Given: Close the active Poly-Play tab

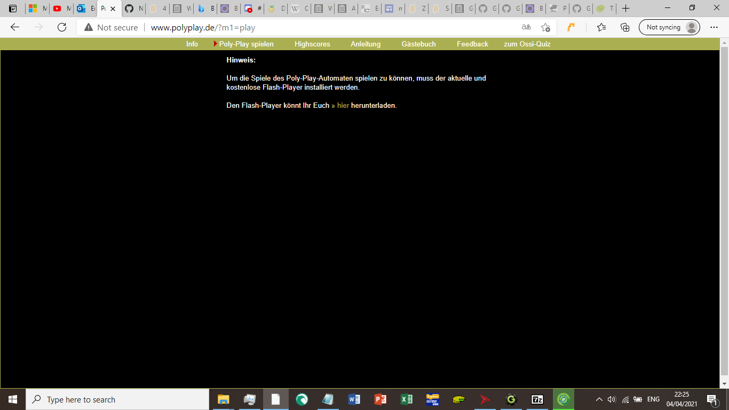Looking at the screenshot, I should coord(113,9).
